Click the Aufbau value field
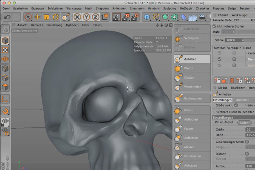Viewport: 255px width, 170px height. click(250, 166)
